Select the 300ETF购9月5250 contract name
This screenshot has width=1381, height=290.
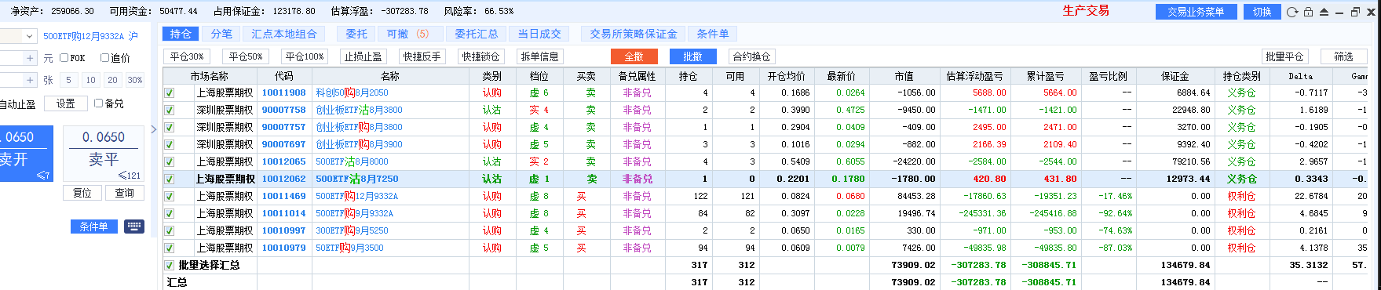[x=352, y=230]
